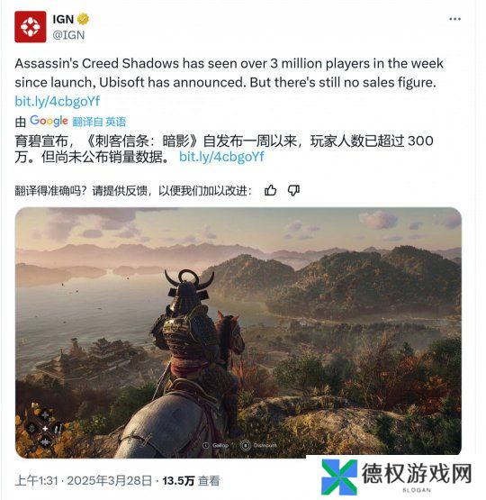Click thumbs down for translation feedback
Image resolution: width=486 pixels, height=500 pixels.
point(293,191)
